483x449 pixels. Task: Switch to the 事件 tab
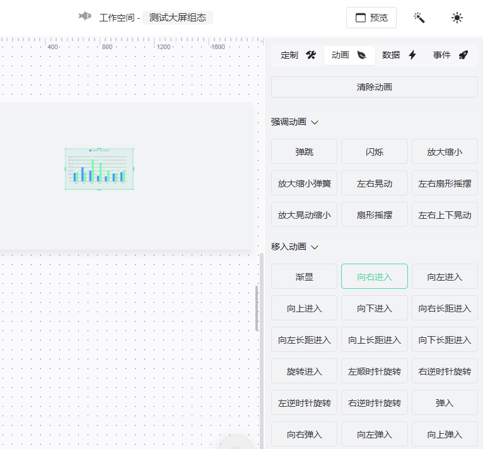point(450,55)
